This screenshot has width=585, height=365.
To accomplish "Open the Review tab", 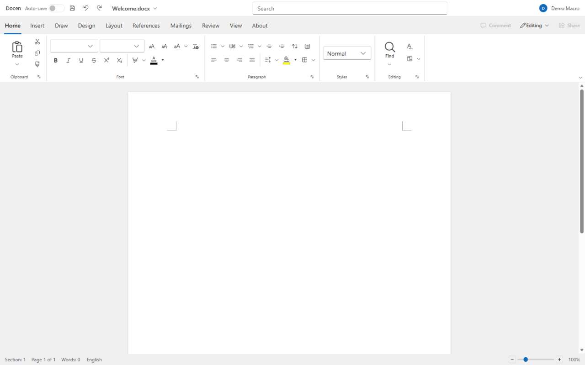I will click(x=211, y=26).
